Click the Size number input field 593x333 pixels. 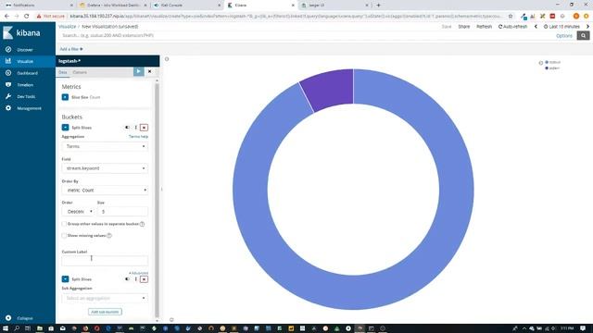[x=122, y=212]
